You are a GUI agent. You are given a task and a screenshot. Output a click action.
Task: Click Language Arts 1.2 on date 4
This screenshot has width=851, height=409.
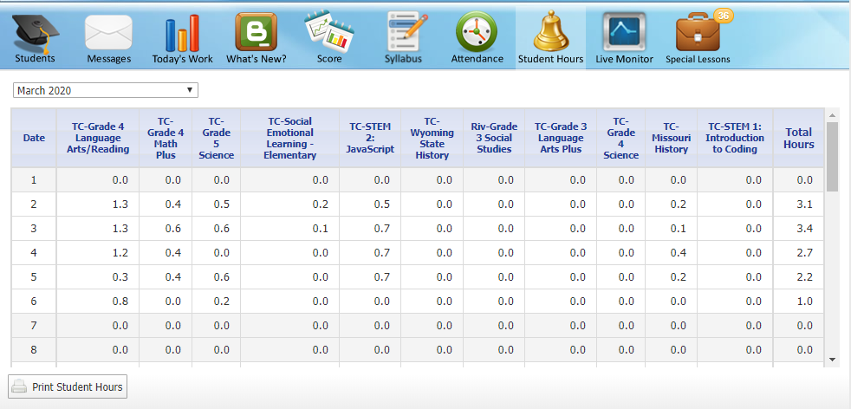coord(120,253)
